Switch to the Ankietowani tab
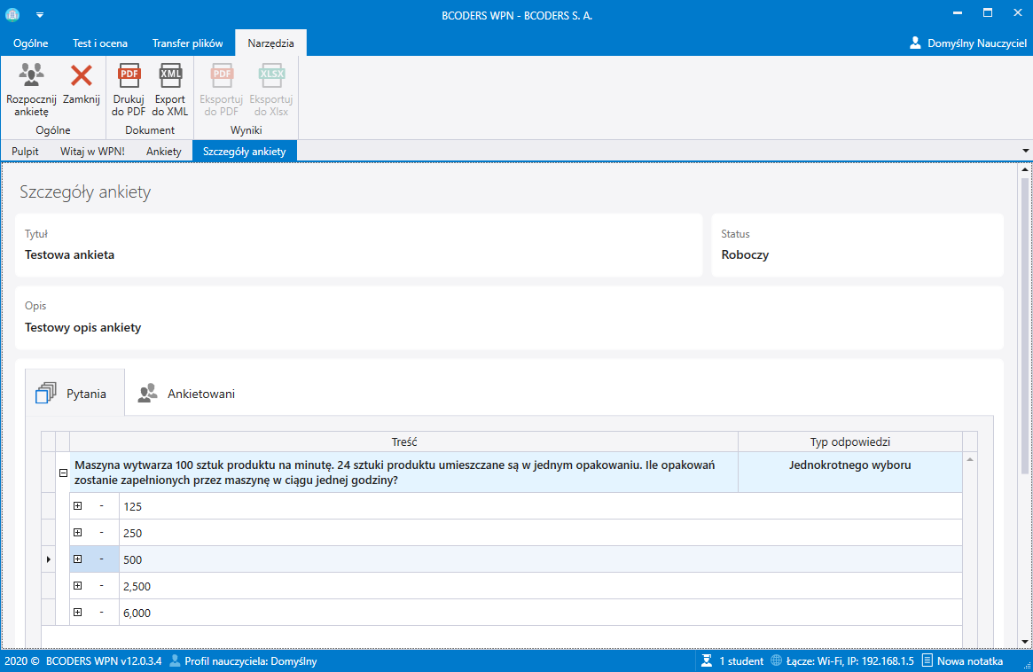 (x=186, y=394)
